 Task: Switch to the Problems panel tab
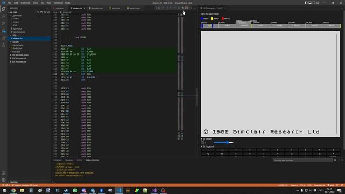point(58,160)
